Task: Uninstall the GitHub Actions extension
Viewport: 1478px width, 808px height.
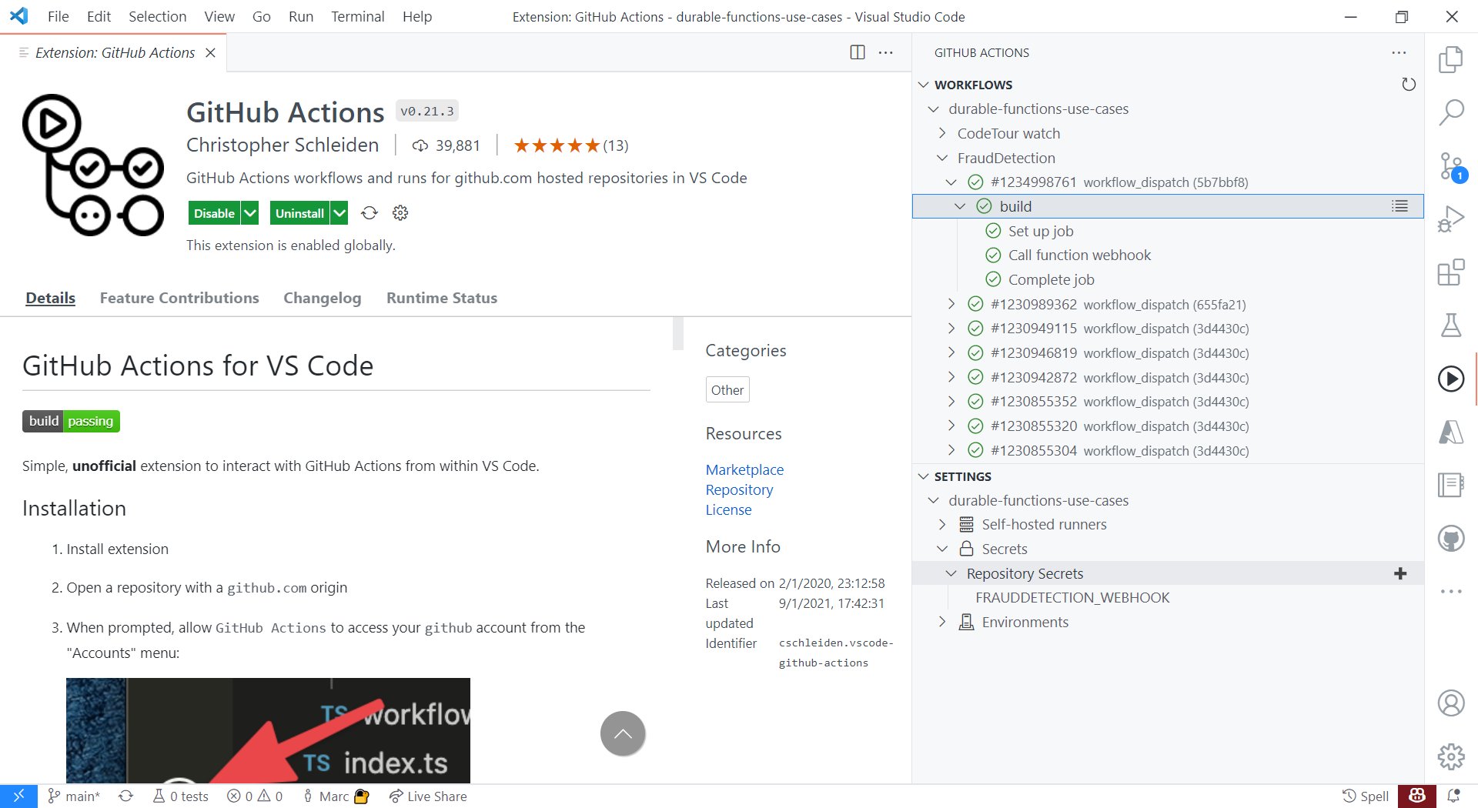Action: click(299, 213)
